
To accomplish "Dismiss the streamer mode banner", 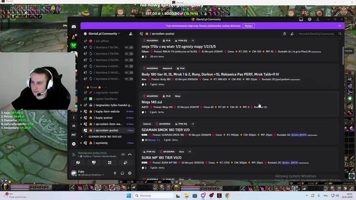I will click(340, 26).
